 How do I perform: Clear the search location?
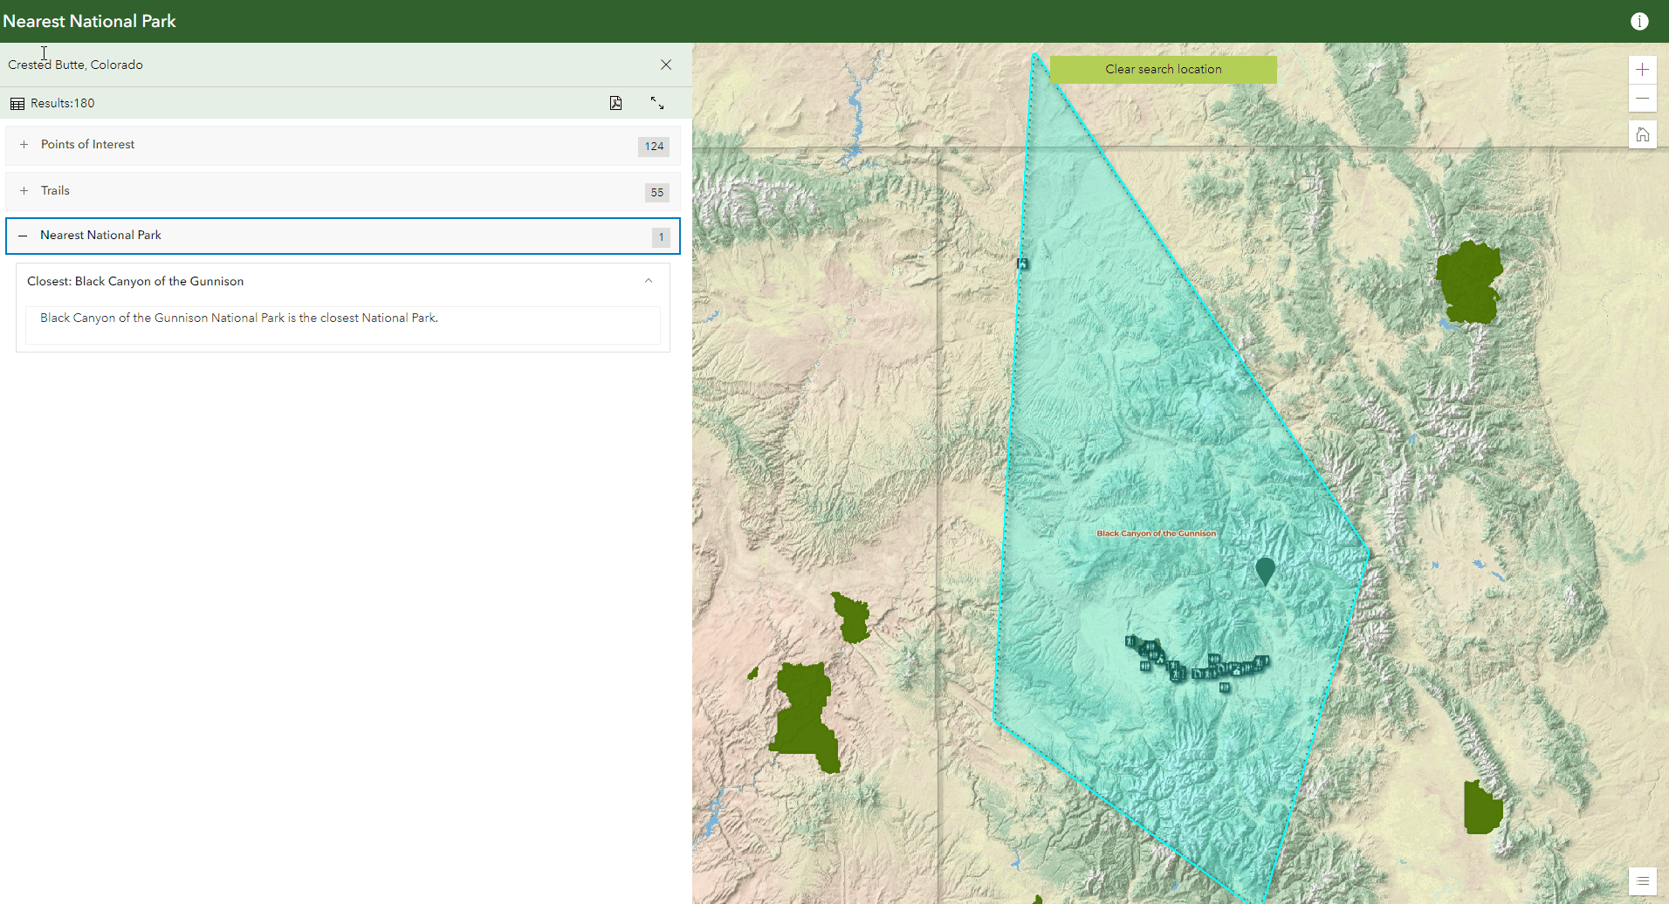tap(1163, 69)
